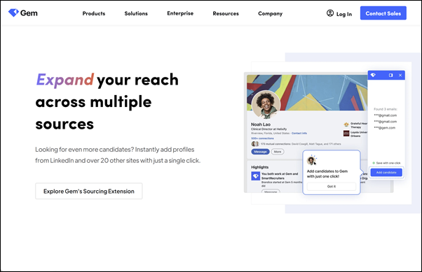Image resolution: width=422 pixels, height=272 pixels.
Task: Click the Gem diamond logo icon
Action: 13,13
